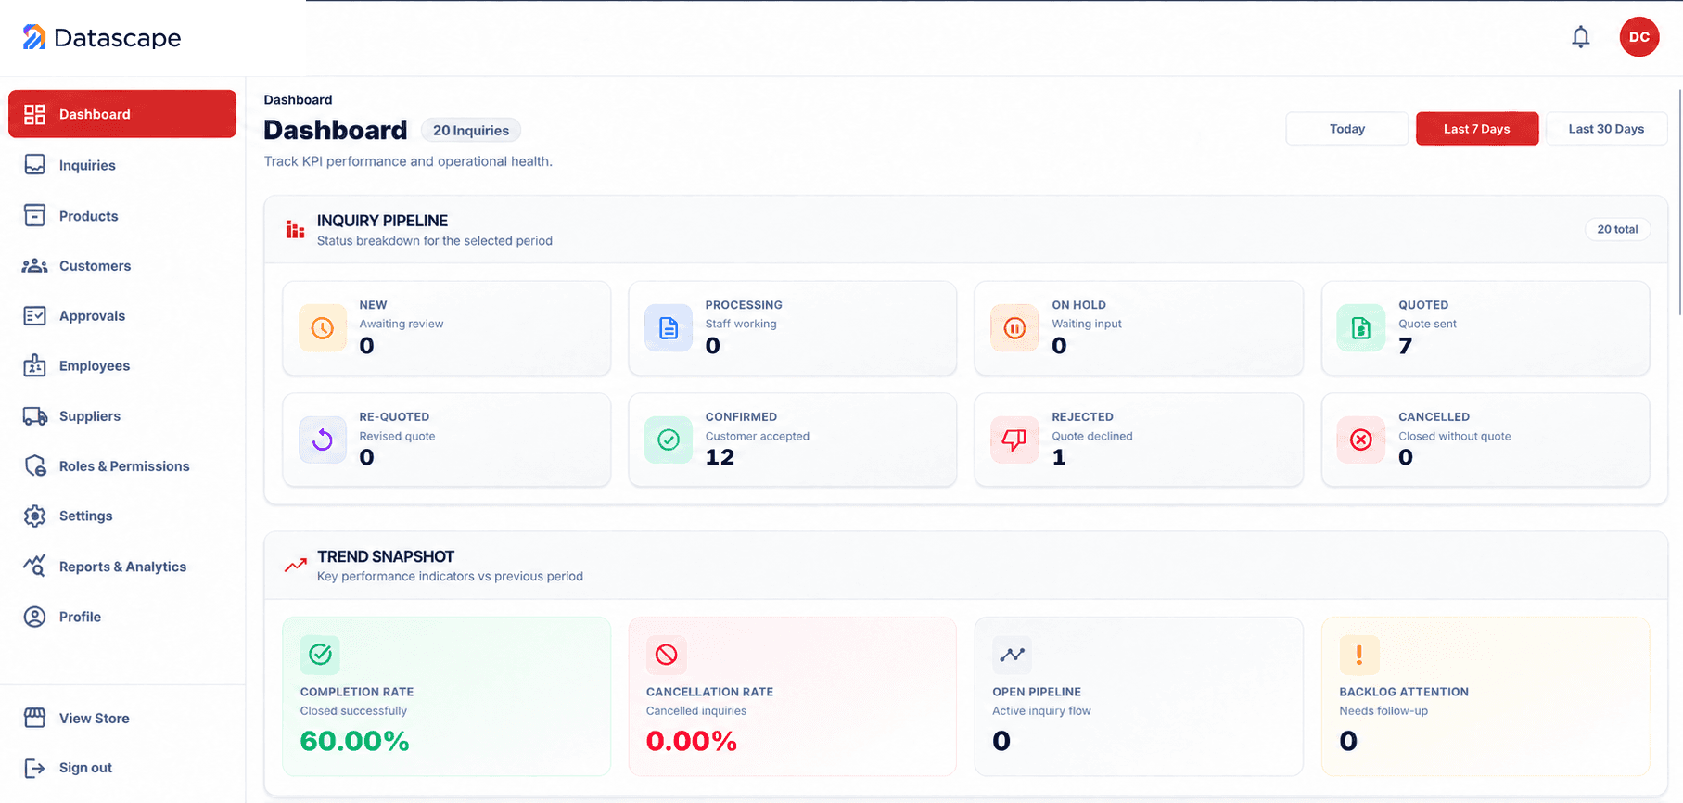Click the Cancelled X circle icon
1683x803 pixels.
coord(1361,440)
